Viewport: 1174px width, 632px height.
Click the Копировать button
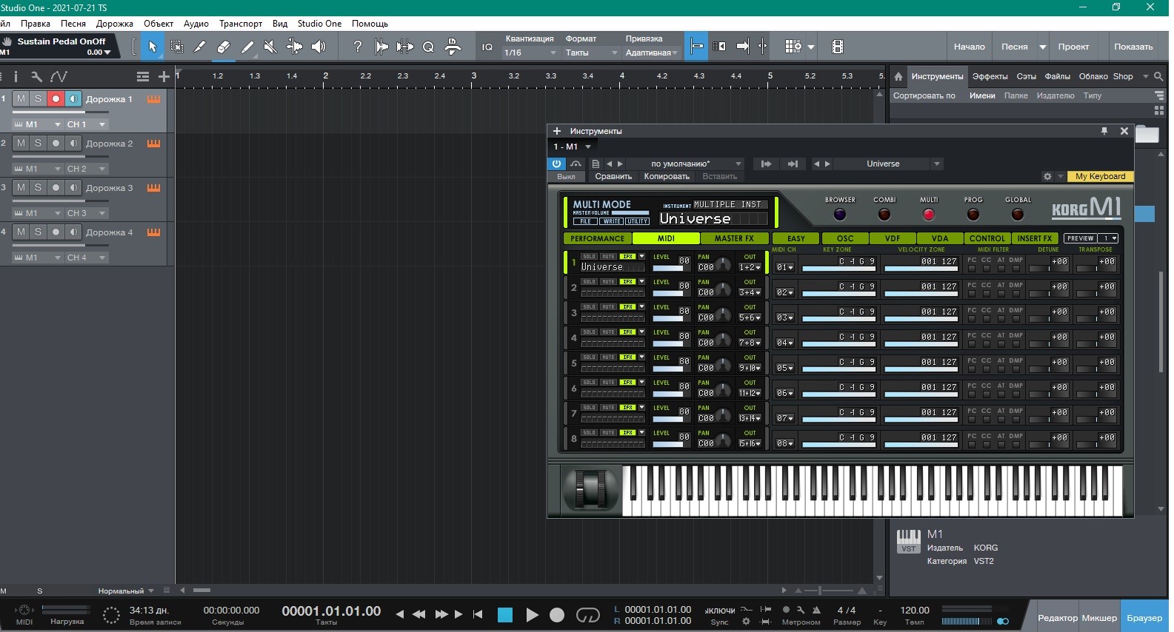(x=667, y=176)
